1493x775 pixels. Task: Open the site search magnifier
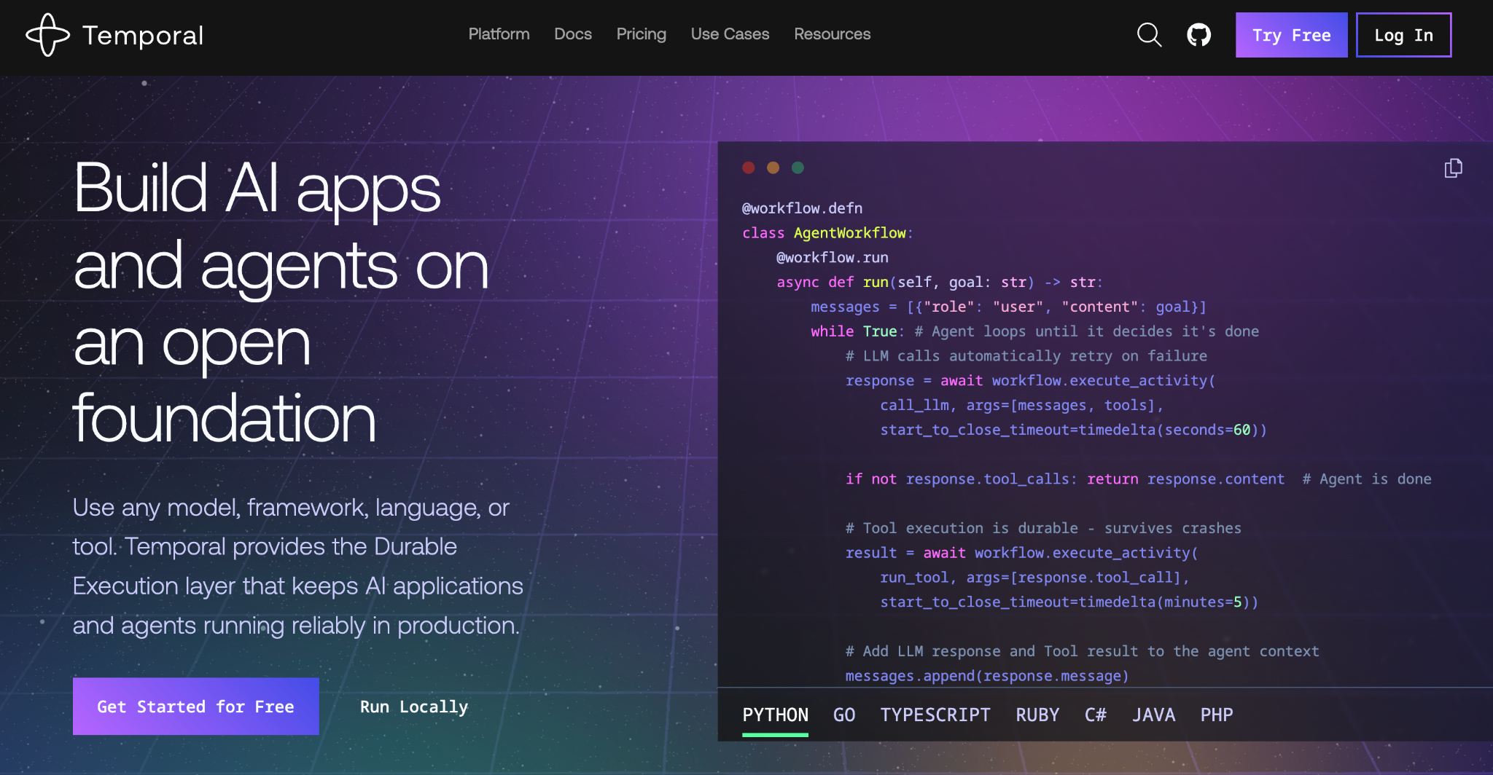point(1149,35)
